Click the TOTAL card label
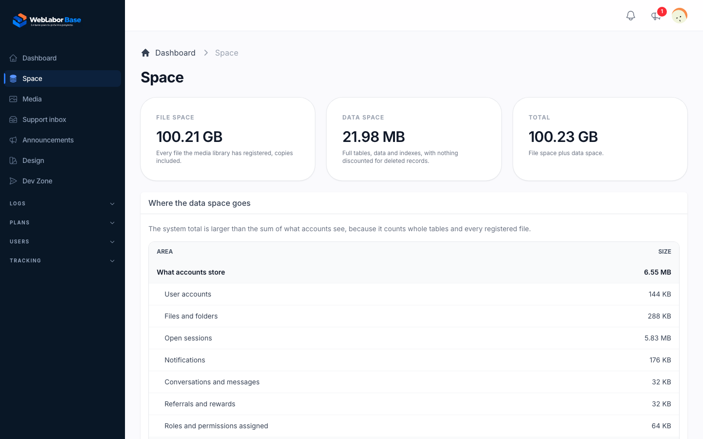Screen dimensions: 703x439 point(539,118)
